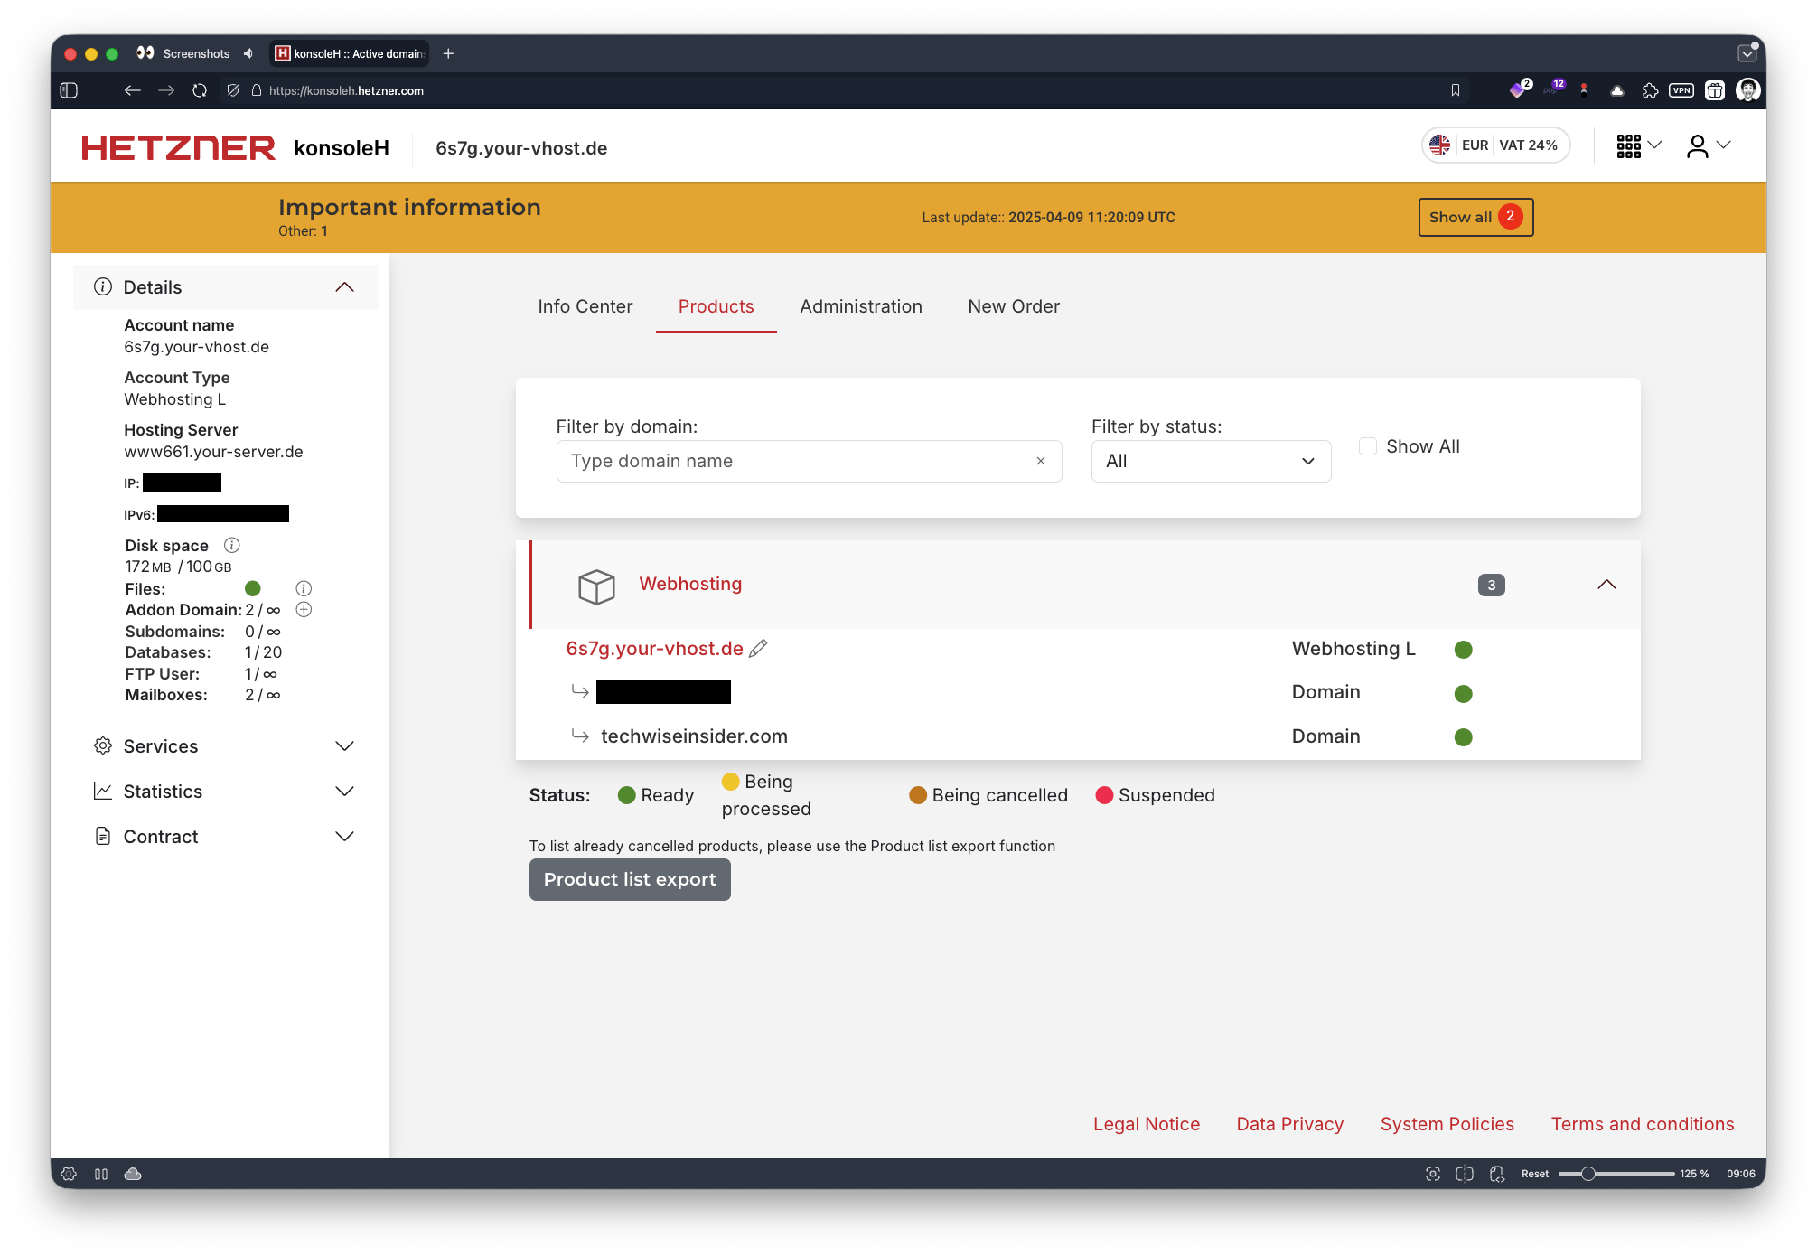The width and height of the screenshot is (1817, 1256).
Task: Open the Terms and conditions link
Action: coord(1642,1124)
